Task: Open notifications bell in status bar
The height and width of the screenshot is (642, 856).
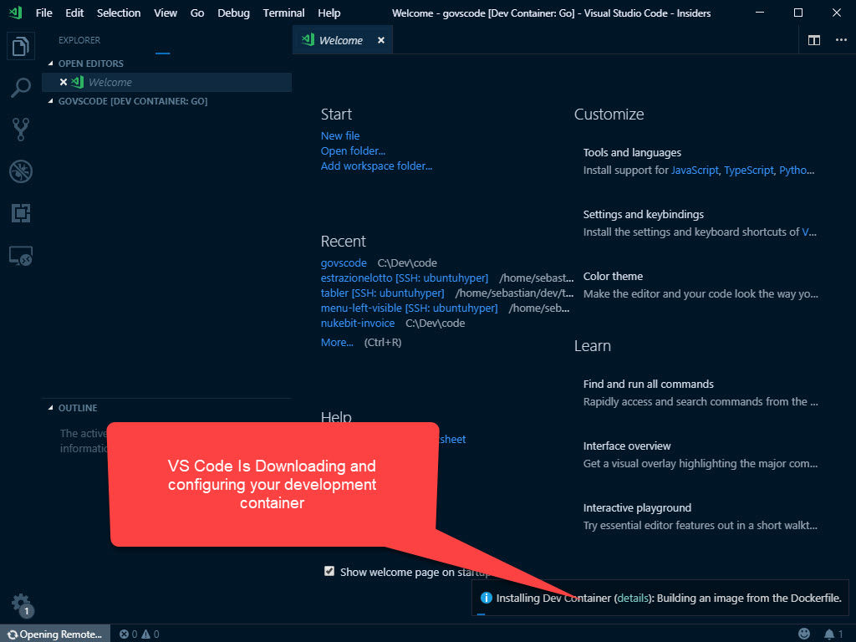Action: [x=833, y=634]
